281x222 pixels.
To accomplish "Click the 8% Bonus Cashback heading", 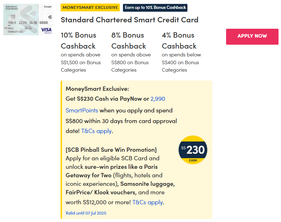I will tap(129, 40).
